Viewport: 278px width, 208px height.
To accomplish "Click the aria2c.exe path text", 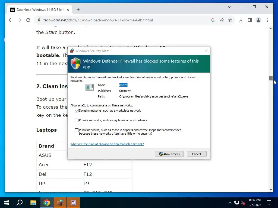I will tap(154, 96).
